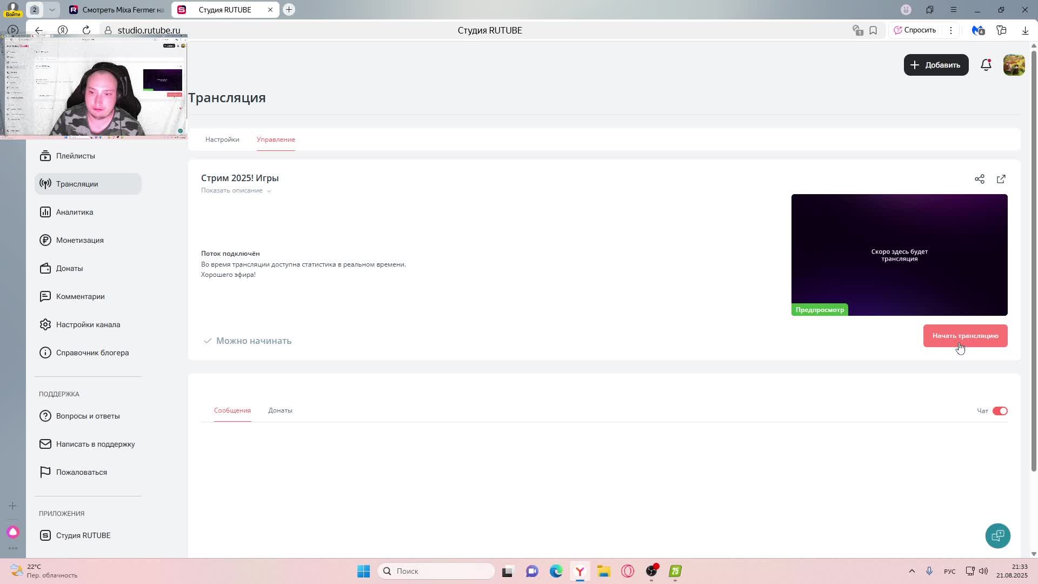Open the support chat widget icon

coord(997,535)
